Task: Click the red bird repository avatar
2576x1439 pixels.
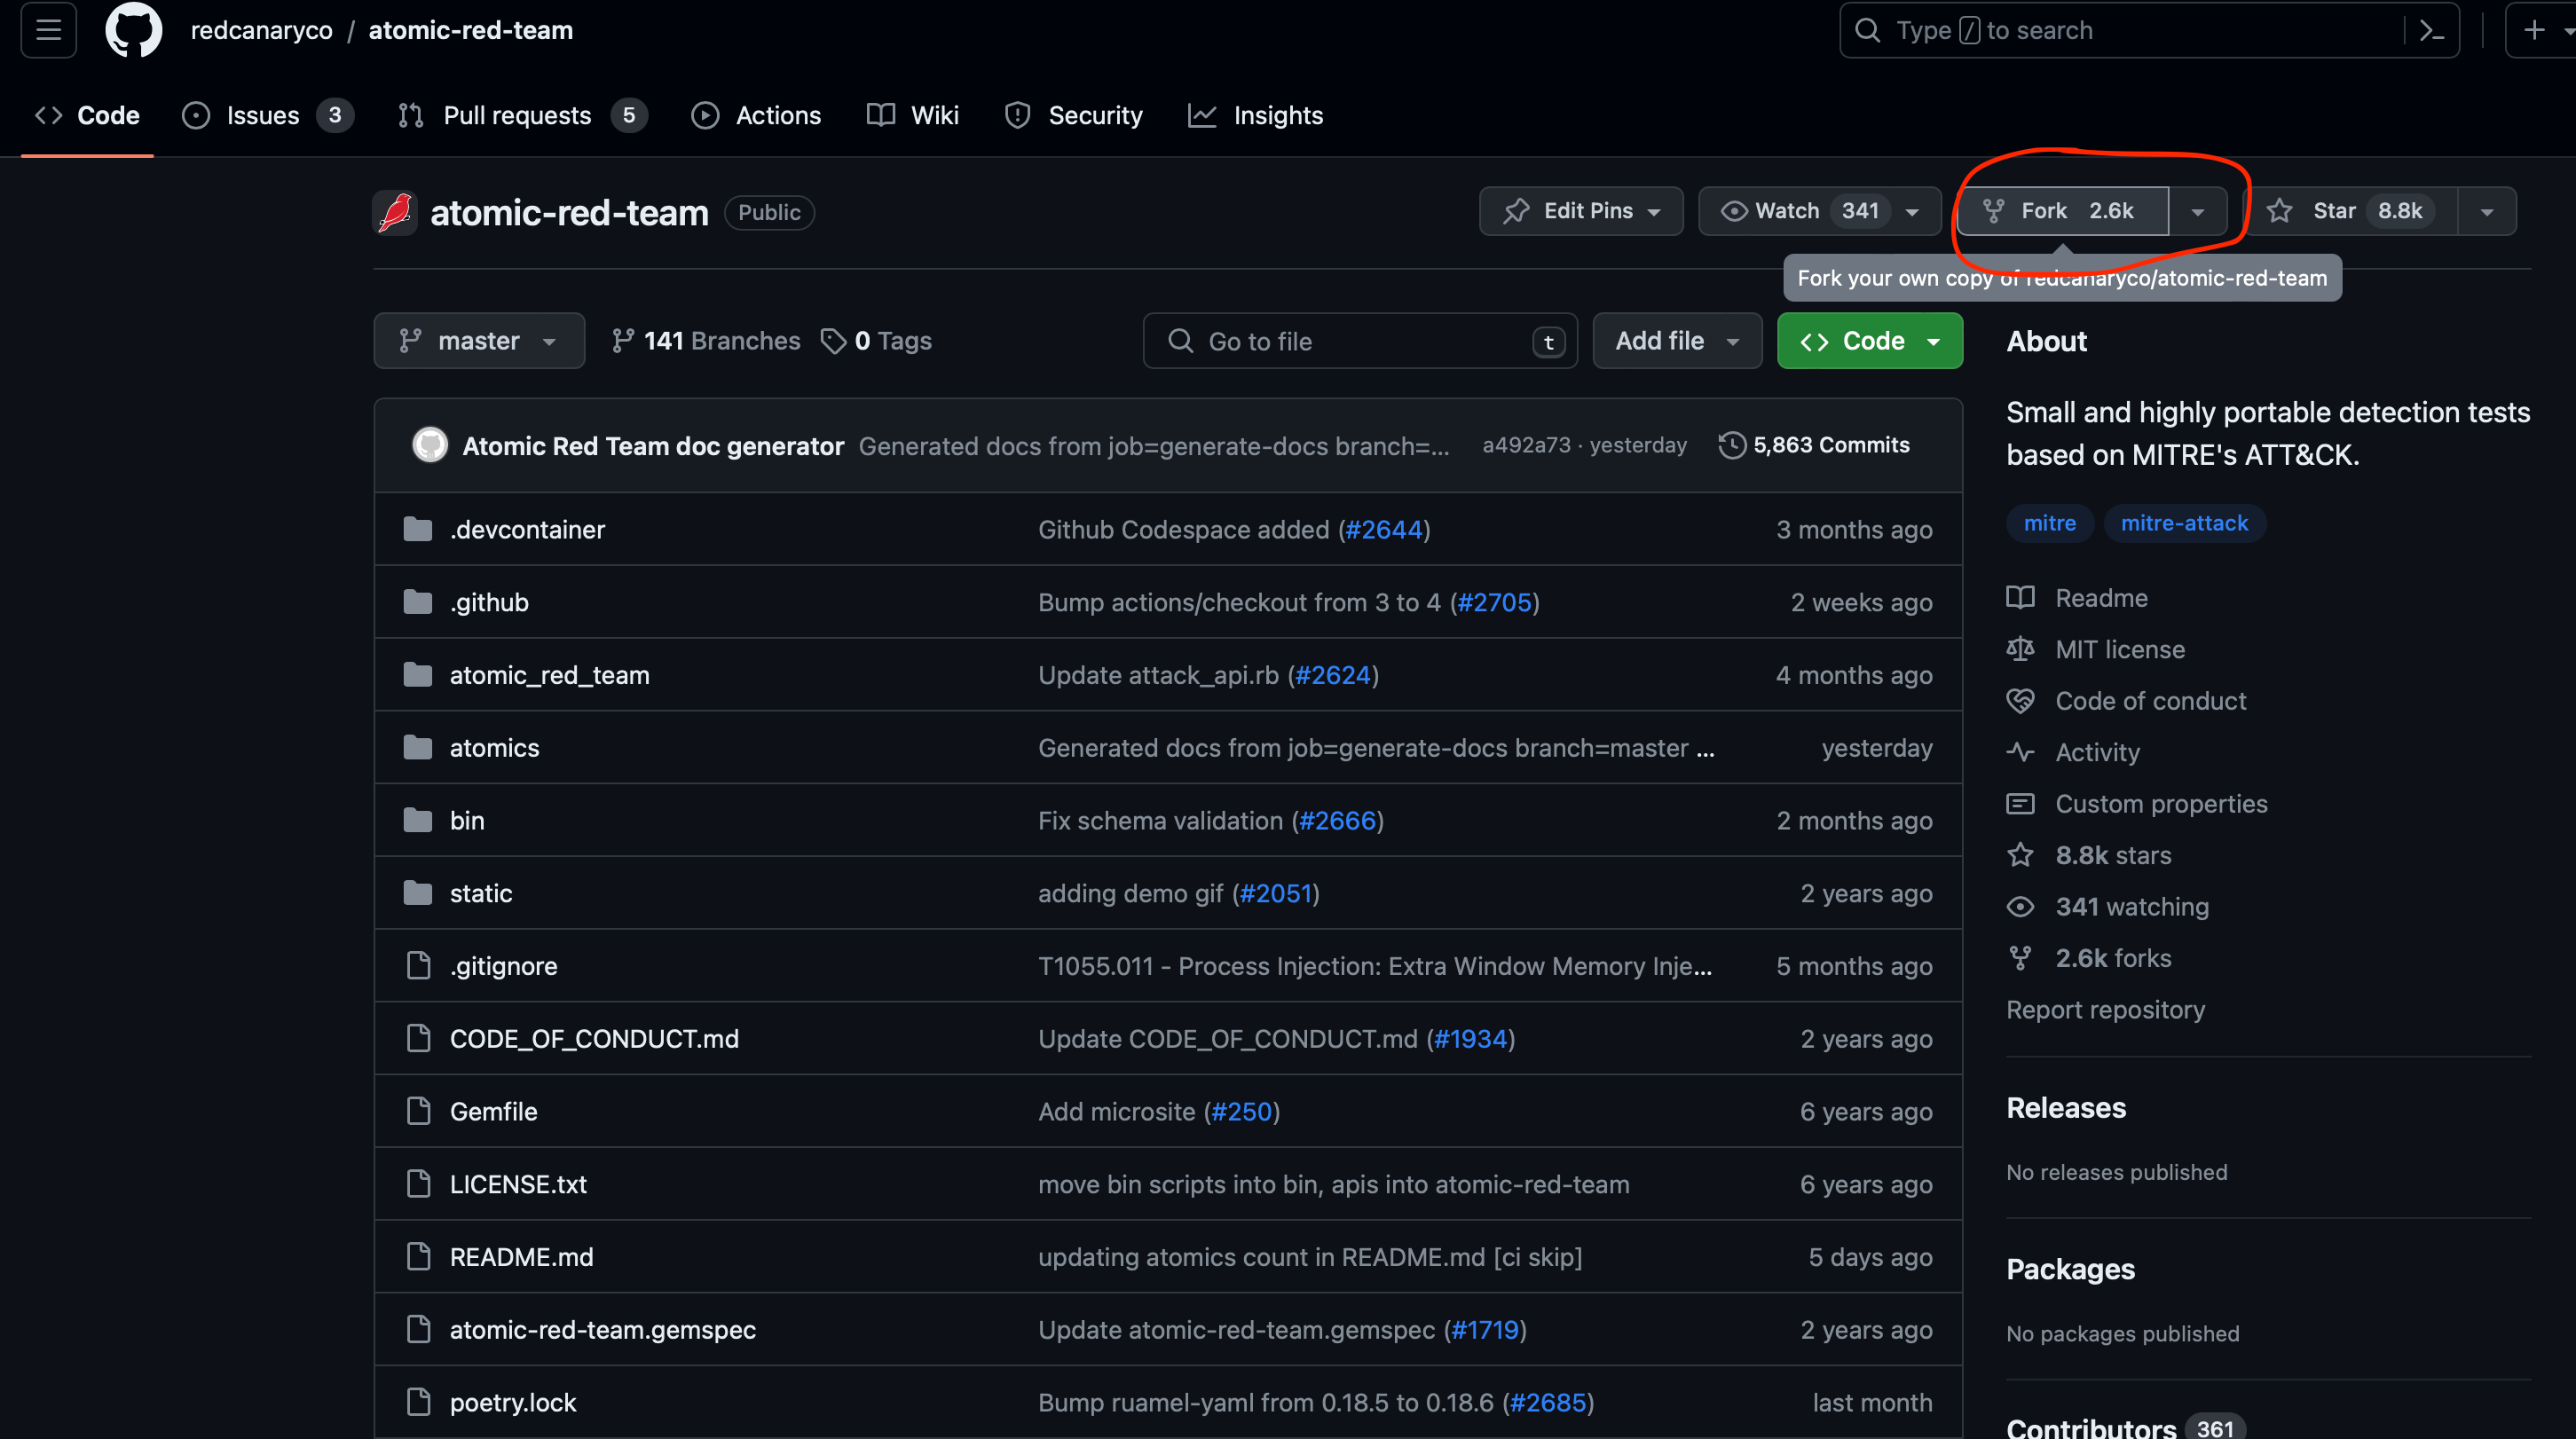Action: point(395,212)
